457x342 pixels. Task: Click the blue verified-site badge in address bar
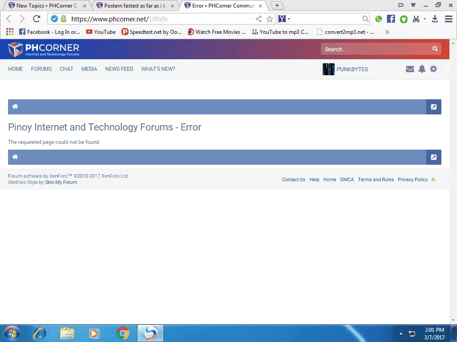54,19
